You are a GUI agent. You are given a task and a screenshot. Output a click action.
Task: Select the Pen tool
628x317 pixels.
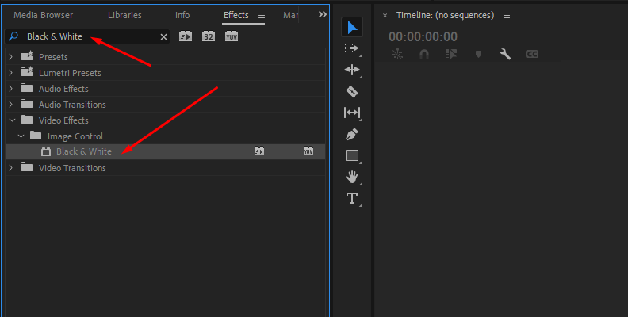[x=352, y=134]
